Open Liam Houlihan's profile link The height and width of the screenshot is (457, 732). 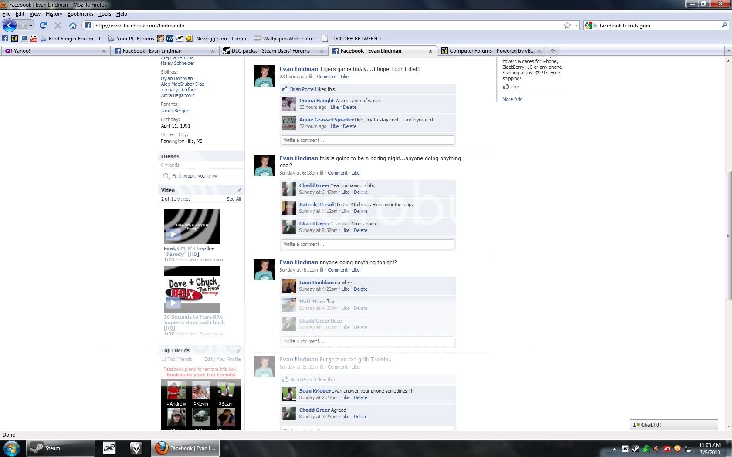pos(316,282)
